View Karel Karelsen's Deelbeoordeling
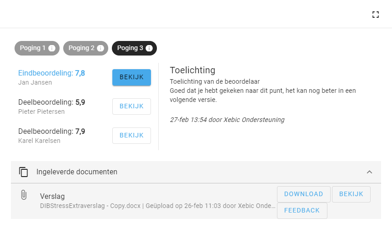This screenshot has width=392, height=228. pos(131,136)
